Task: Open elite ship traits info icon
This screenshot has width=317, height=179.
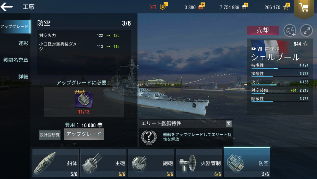Action: (229, 124)
